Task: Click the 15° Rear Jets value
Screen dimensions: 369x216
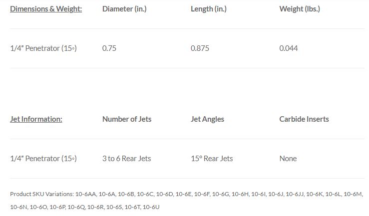Action: 212,159
